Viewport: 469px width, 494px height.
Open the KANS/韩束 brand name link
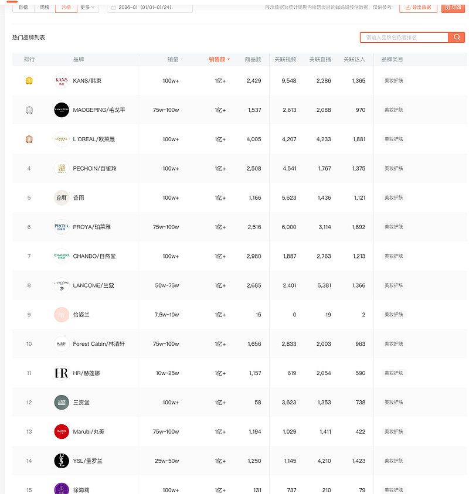point(87,81)
